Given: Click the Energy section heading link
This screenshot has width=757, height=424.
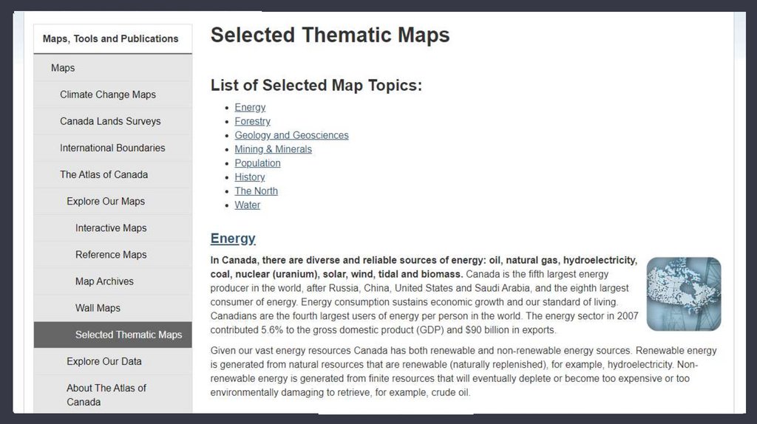Looking at the screenshot, I should click(x=233, y=239).
